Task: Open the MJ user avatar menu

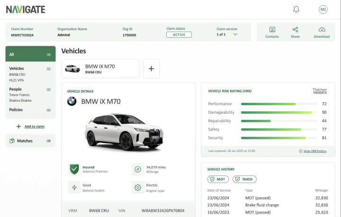Action: 323,9
